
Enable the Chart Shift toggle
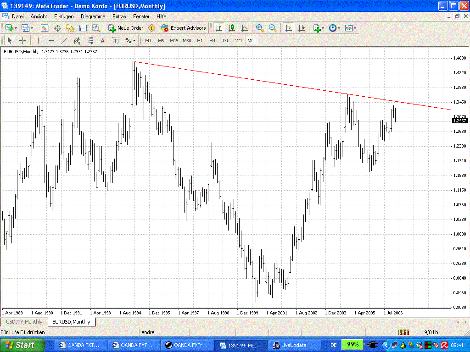tap(302, 28)
